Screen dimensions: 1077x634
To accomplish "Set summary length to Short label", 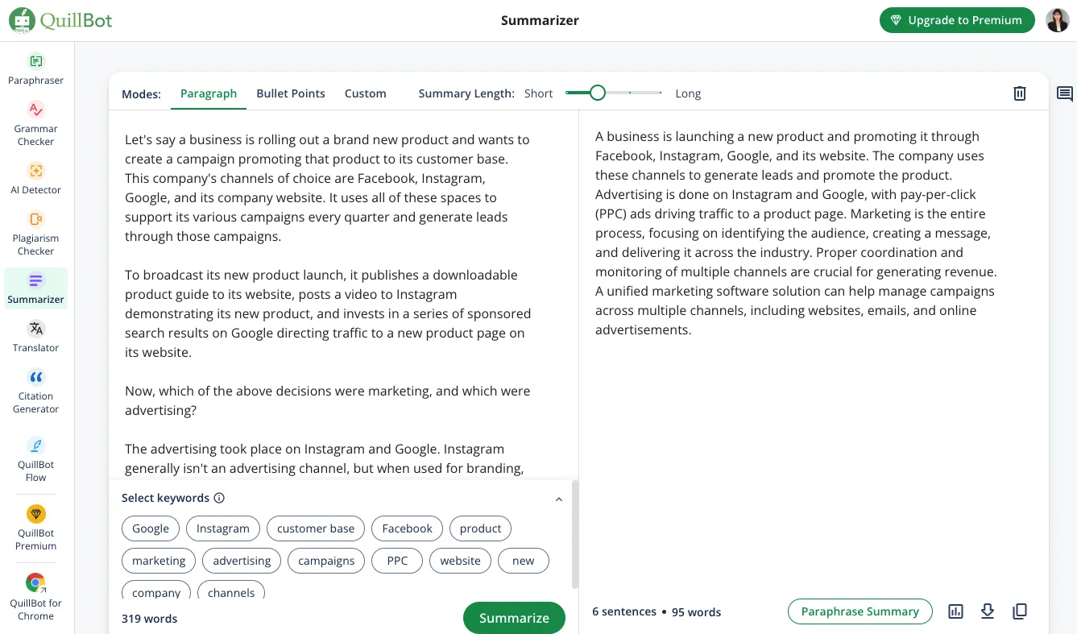I will coord(538,93).
